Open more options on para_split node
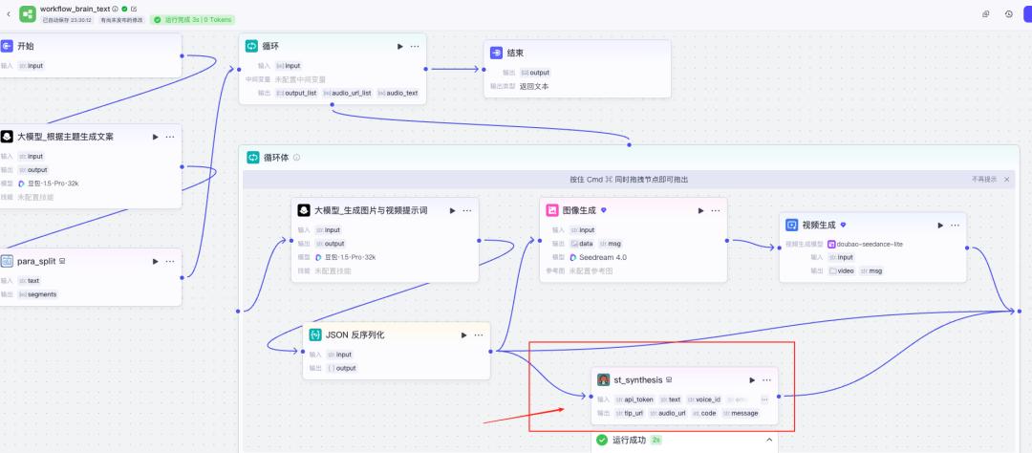This screenshot has height=453, width=1032. coord(170,262)
